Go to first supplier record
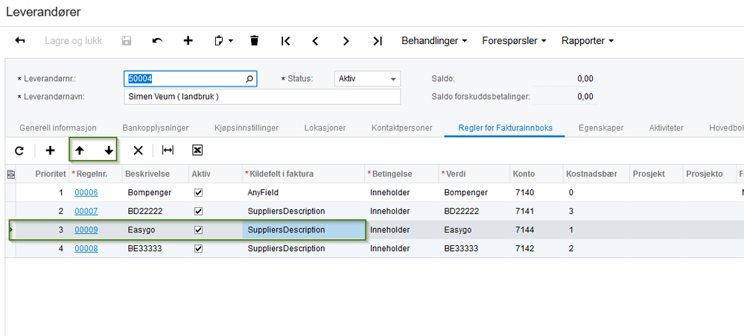Viewport: 744px width, 336px height. tap(285, 41)
